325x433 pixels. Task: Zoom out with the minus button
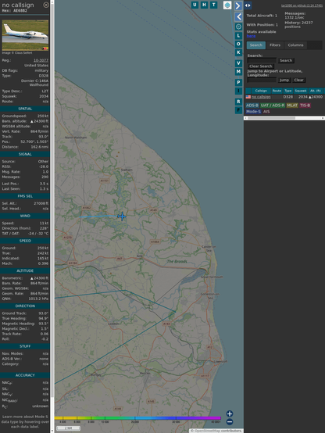pyautogui.click(x=230, y=422)
